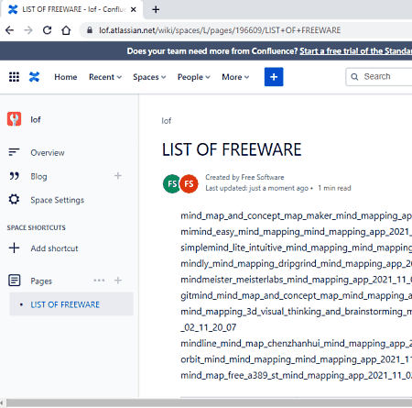View site security lock icon
This screenshot has height=408, width=412.
click(90, 30)
